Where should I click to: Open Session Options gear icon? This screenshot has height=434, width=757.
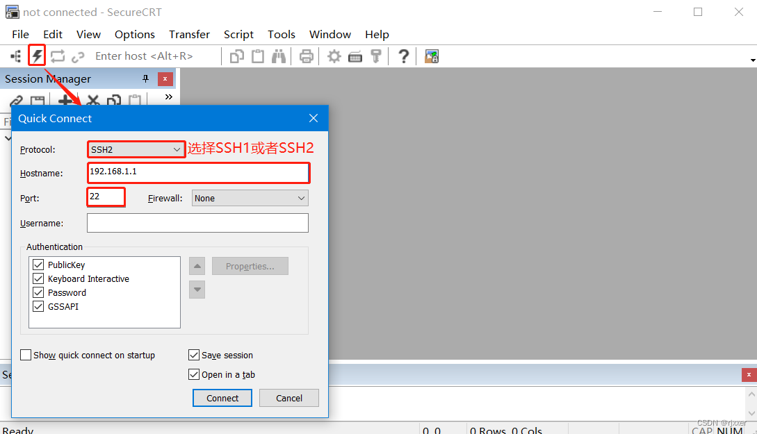[x=334, y=56]
